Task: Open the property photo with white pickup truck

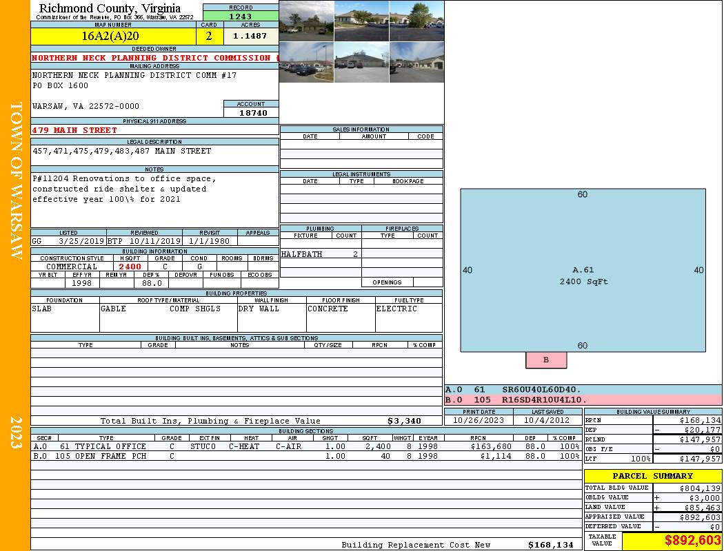Action: click(x=306, y=21)
